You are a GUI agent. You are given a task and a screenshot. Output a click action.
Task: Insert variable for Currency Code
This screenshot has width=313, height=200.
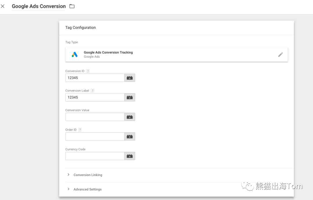pos(130,156)
